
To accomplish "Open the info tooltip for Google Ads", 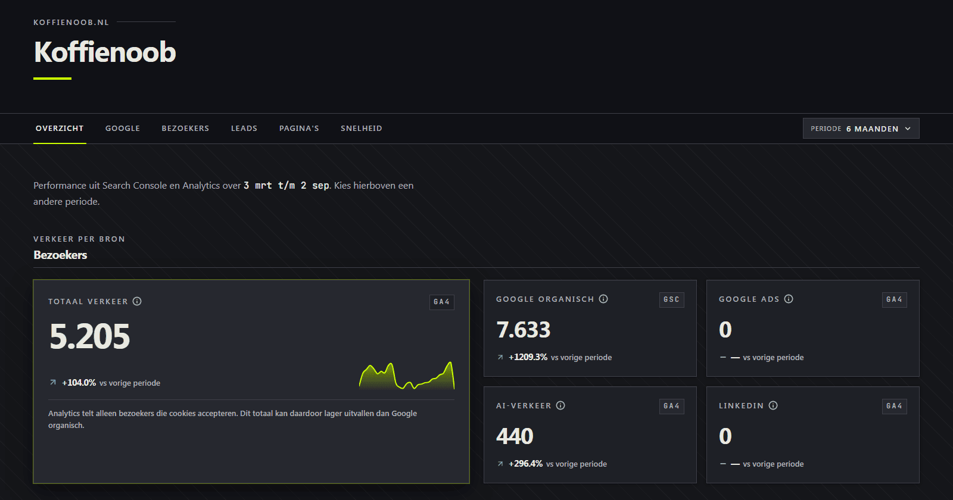I will click(x=789, y=299).
